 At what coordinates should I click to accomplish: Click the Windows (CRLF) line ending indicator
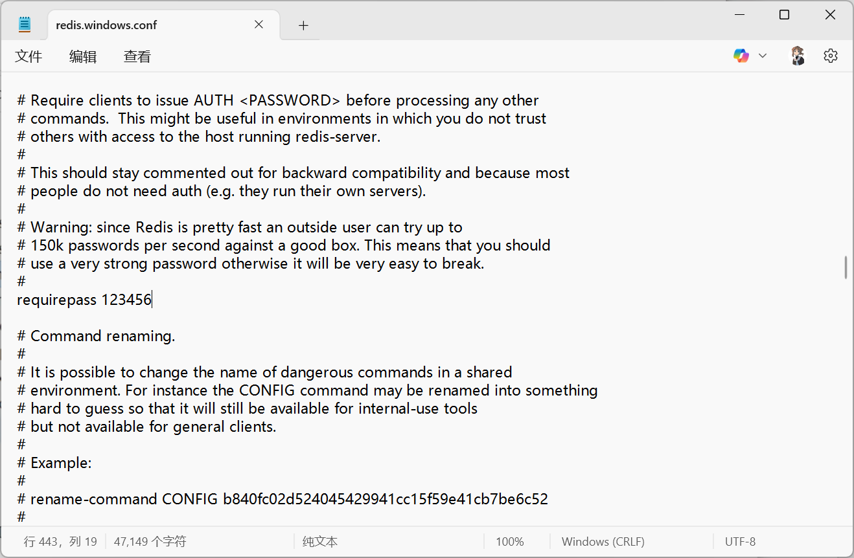point(603,542)
